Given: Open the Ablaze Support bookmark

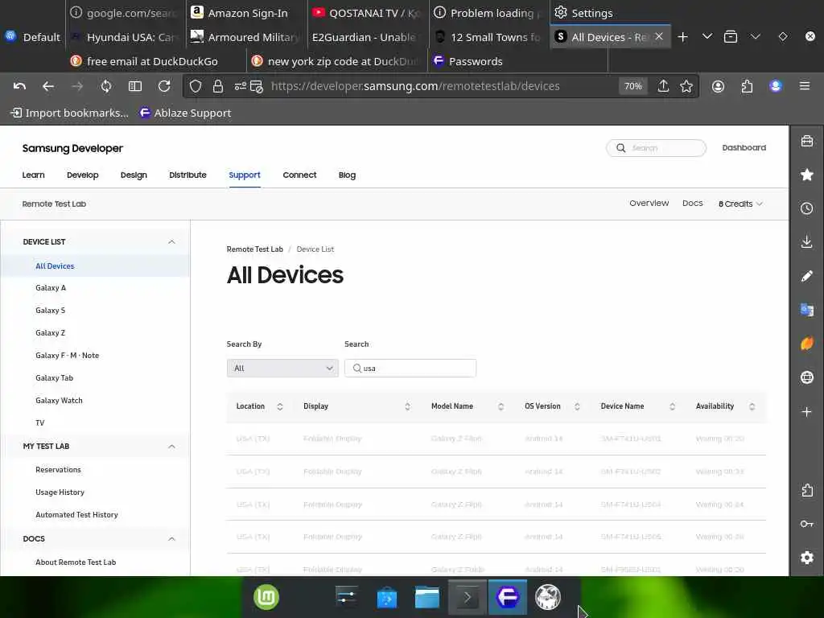Looking at the screenshot, I should (x=186, y=113).
